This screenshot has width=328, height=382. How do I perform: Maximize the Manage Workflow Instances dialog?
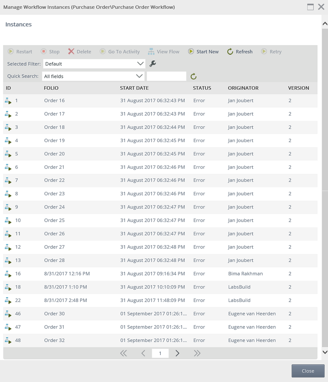pos(310,7)
